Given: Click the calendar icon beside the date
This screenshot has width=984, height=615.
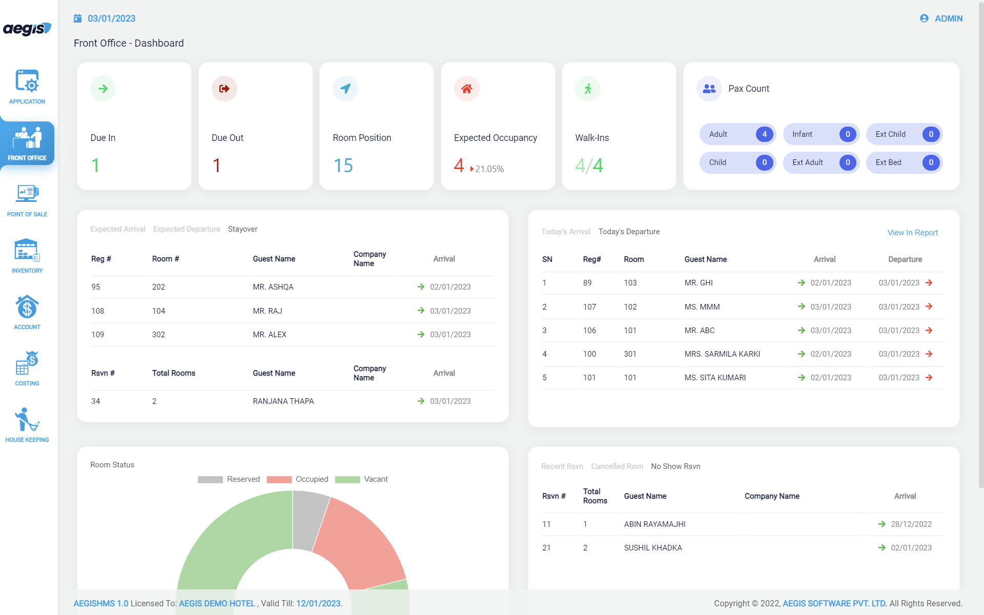Looking at the screenshot, I should tap(78, 18).
